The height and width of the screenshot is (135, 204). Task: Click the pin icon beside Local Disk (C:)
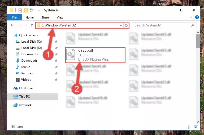click(x=56, y=42)
